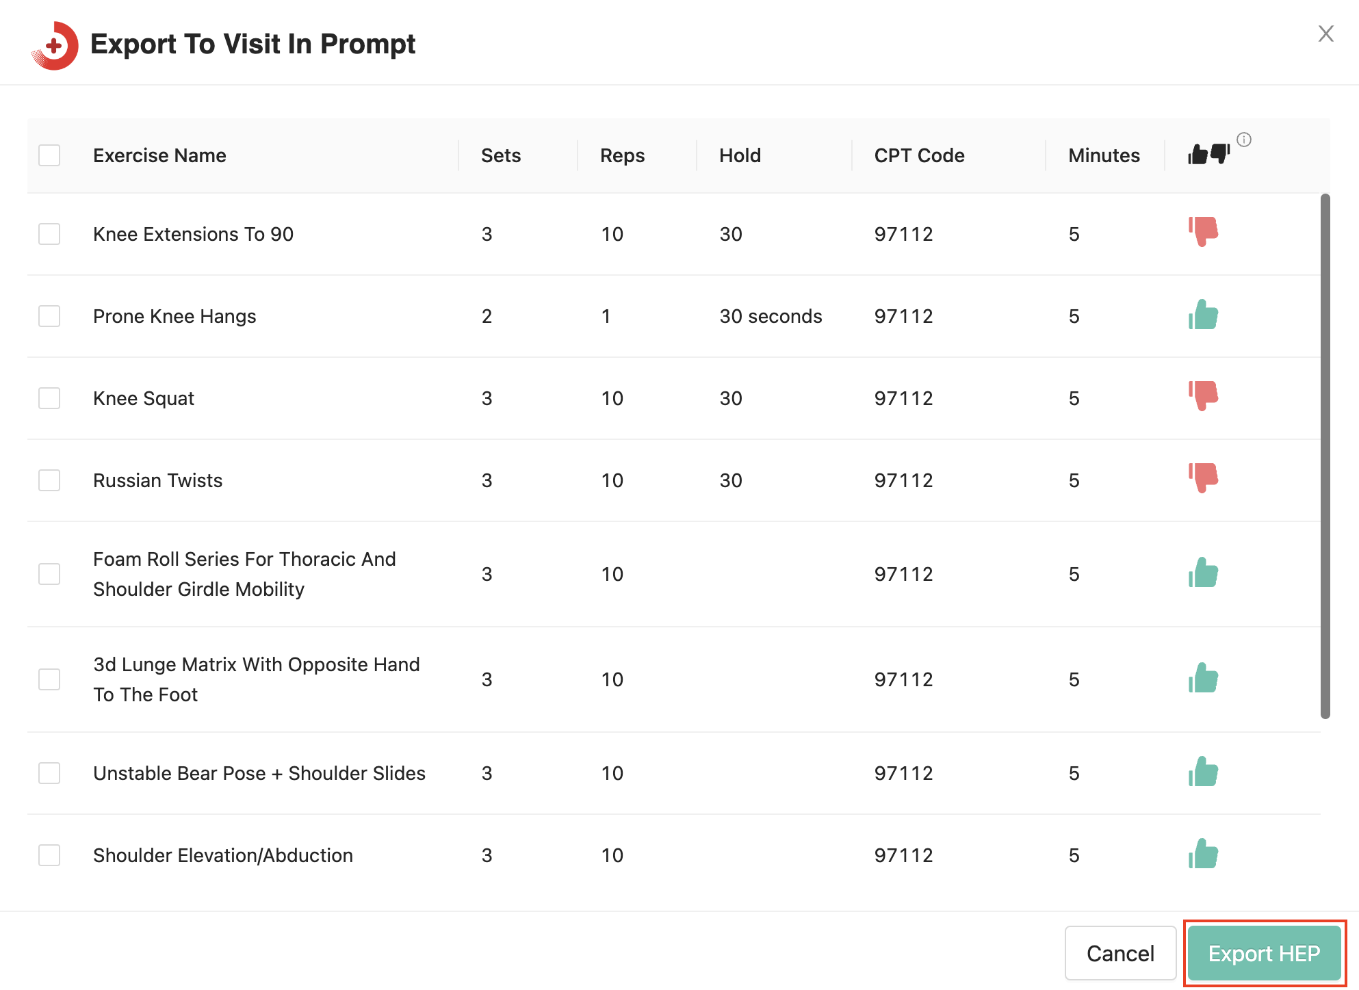Click the vertical scrollbar of exercise list

(x=1325, y=456)
